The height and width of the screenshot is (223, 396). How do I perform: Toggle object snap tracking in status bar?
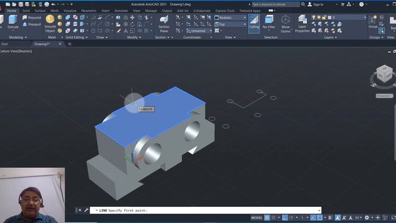click(x=313, y=217)
